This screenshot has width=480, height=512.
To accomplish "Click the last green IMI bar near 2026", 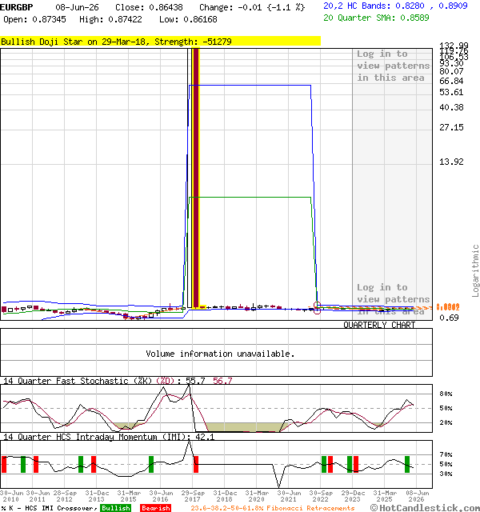I will [x=407, y=464].
